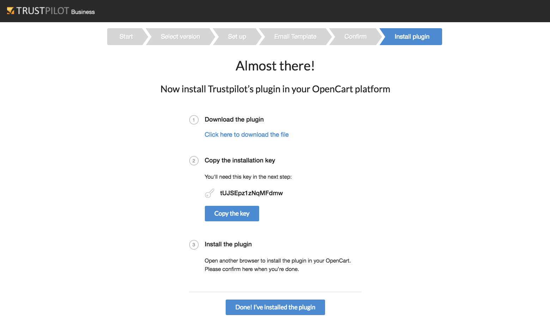
Task: Click the Install the plugin heading
Action: click(228, 244)
